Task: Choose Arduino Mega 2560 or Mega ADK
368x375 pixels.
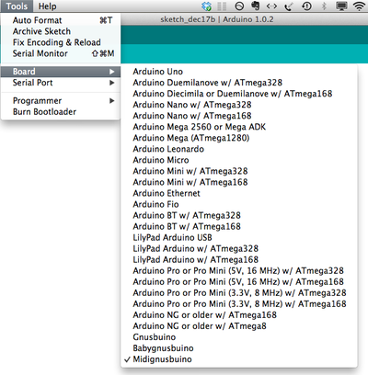Action: coord(239,127)
